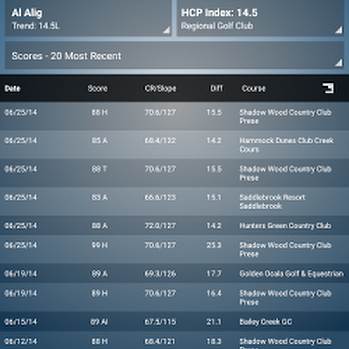
Task: Click the 17.7 differential value
Action: click(214, 273)
